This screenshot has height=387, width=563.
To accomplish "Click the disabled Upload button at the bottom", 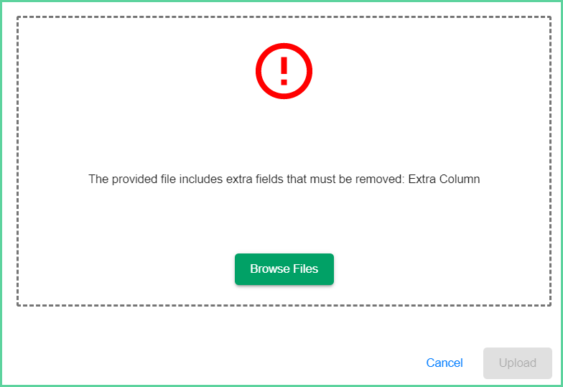I will pos(517,363).
